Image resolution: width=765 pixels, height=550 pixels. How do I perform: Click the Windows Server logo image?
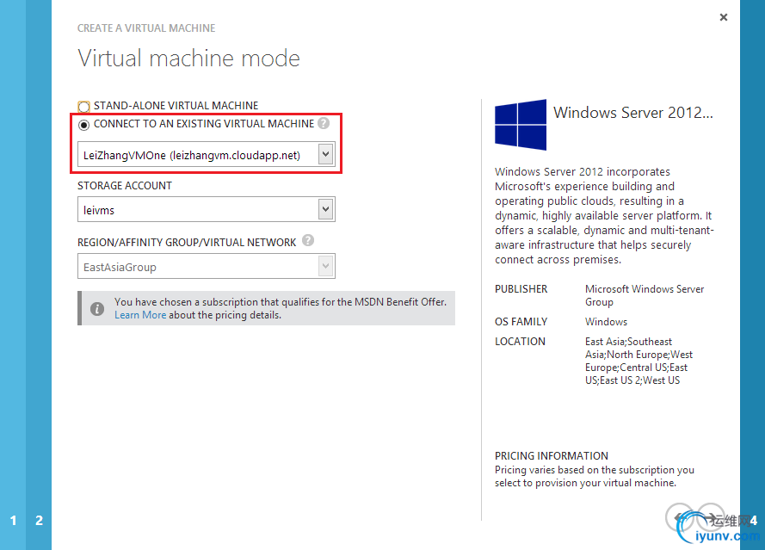(x=521, y=125)
